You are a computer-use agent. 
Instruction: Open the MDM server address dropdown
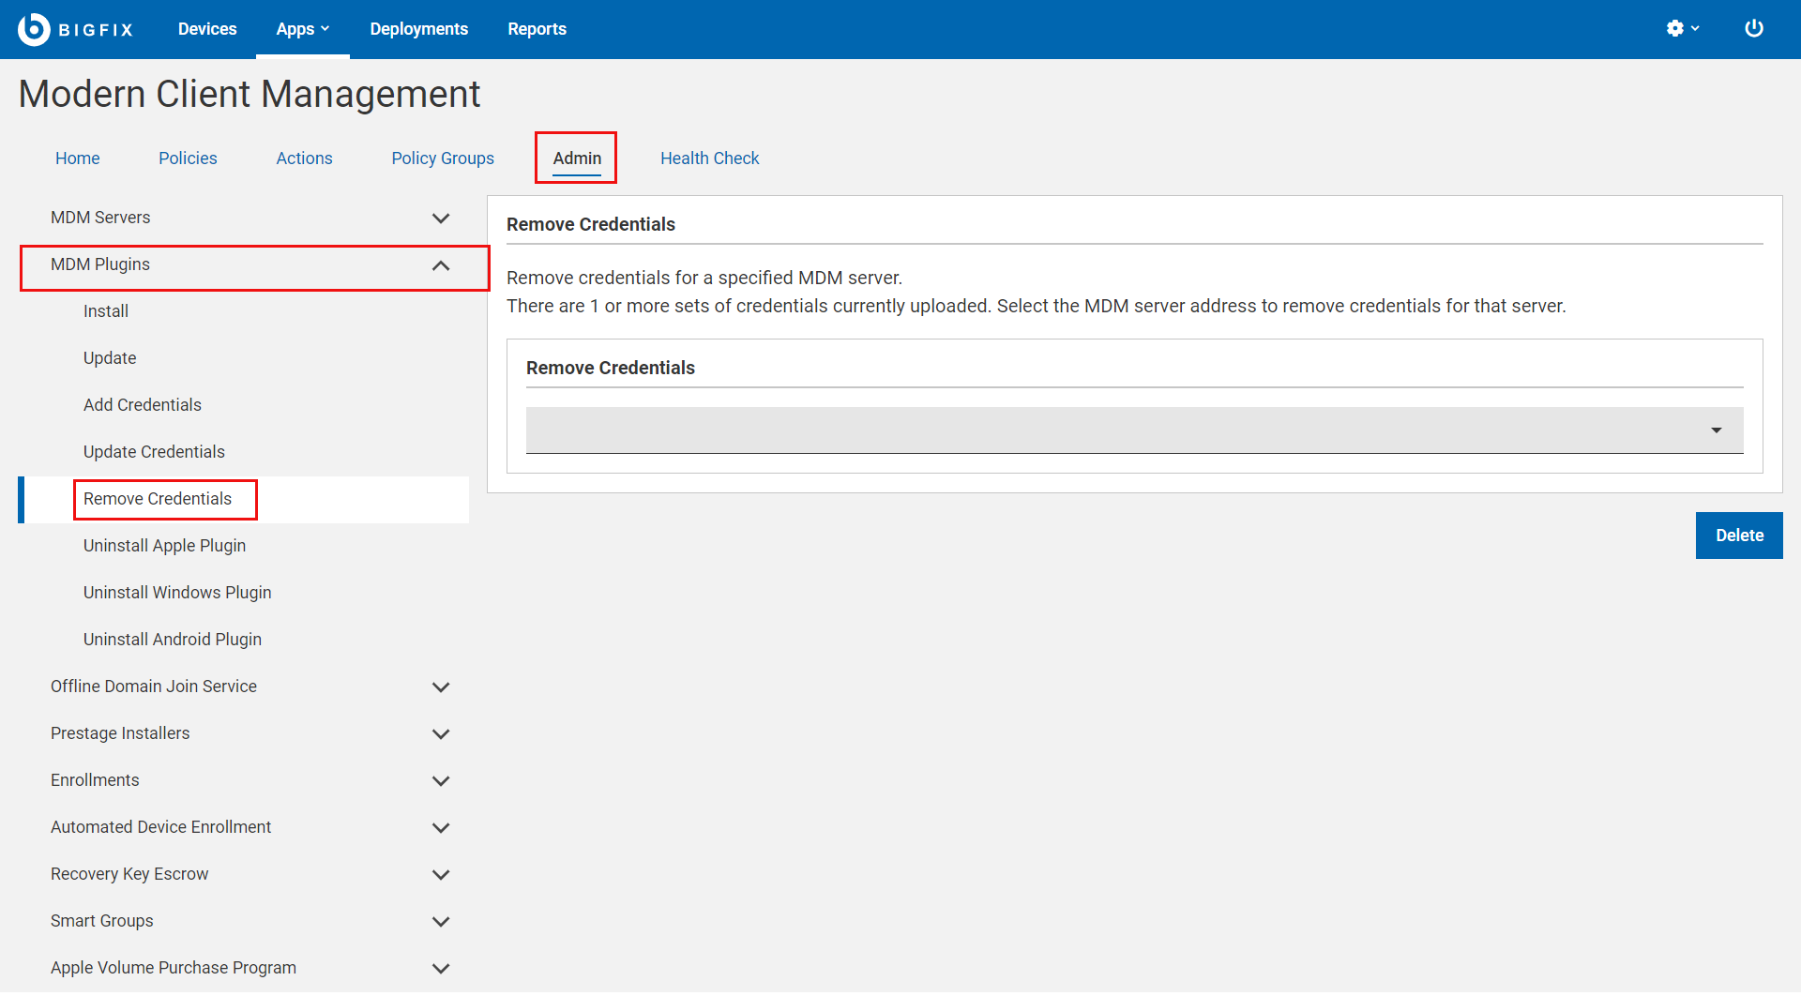(x=1133, y=430)
